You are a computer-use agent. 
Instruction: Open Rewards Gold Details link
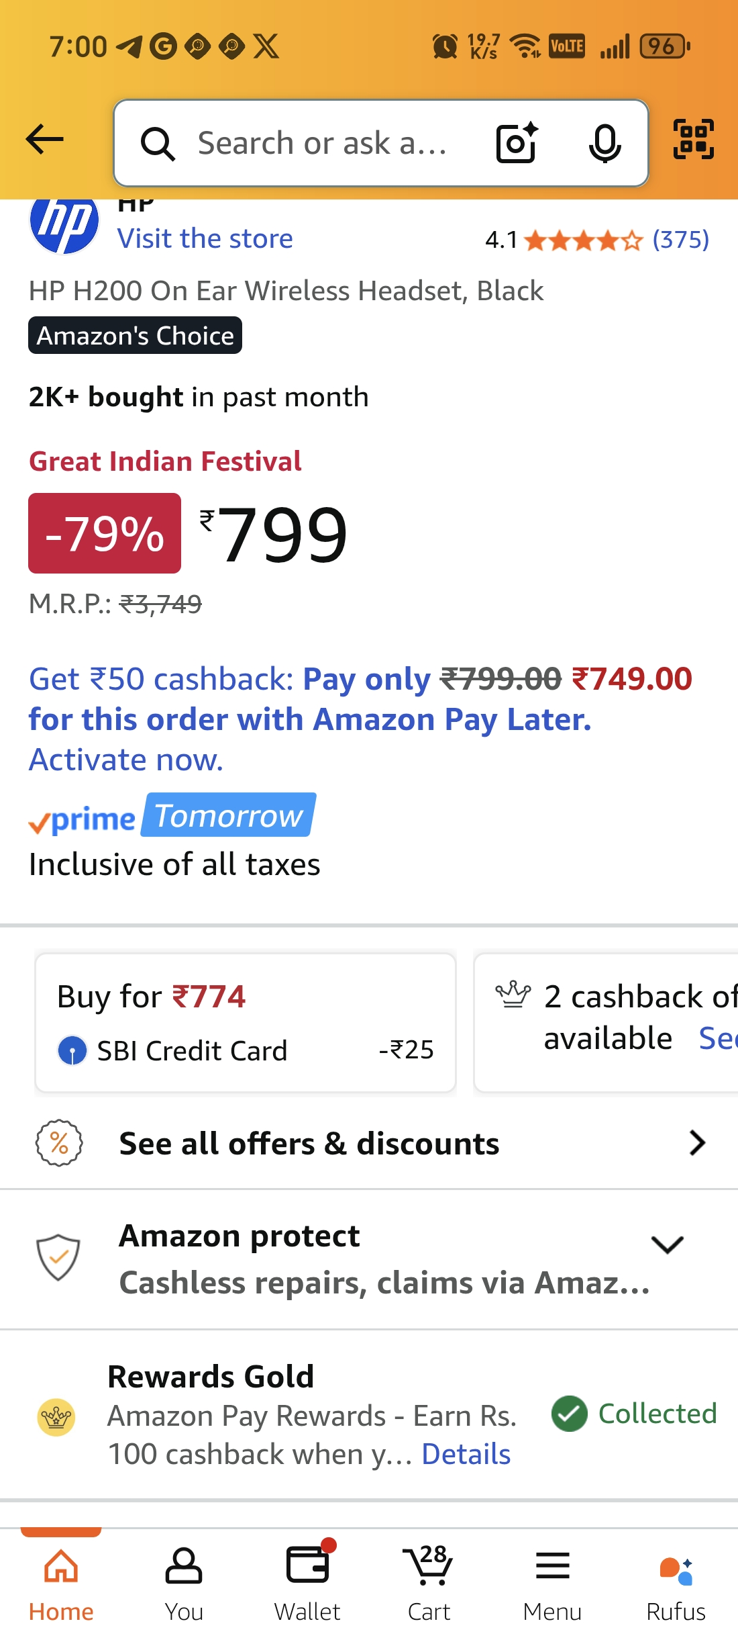point(466,1454)
